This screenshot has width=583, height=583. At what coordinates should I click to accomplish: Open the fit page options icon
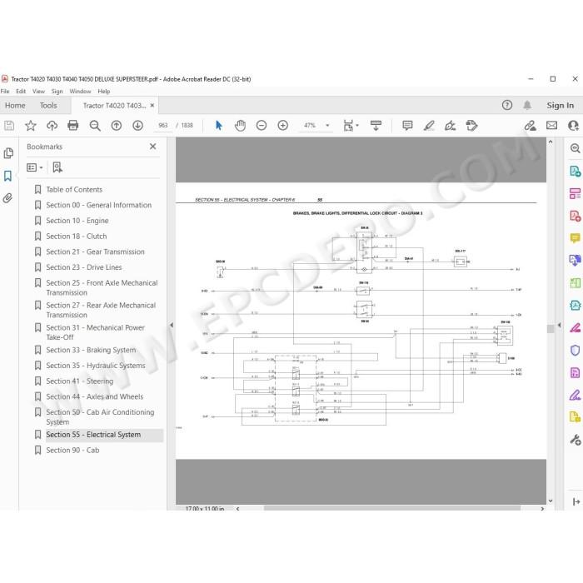click(349, 126)
